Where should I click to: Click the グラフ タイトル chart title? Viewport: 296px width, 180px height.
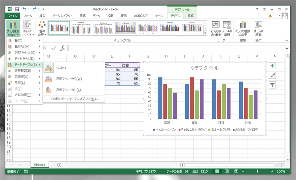[x=205, y=68]
